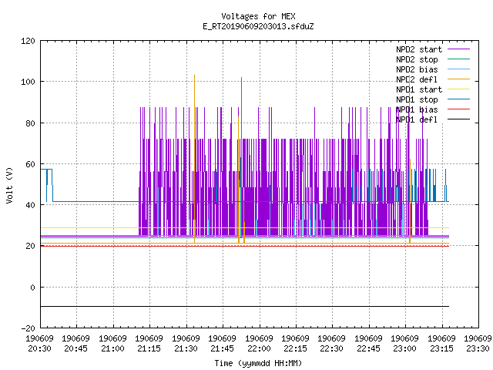Click the y-axis tick value 0
The height and width of the screenshot is (370, 493).
point(32,288)
